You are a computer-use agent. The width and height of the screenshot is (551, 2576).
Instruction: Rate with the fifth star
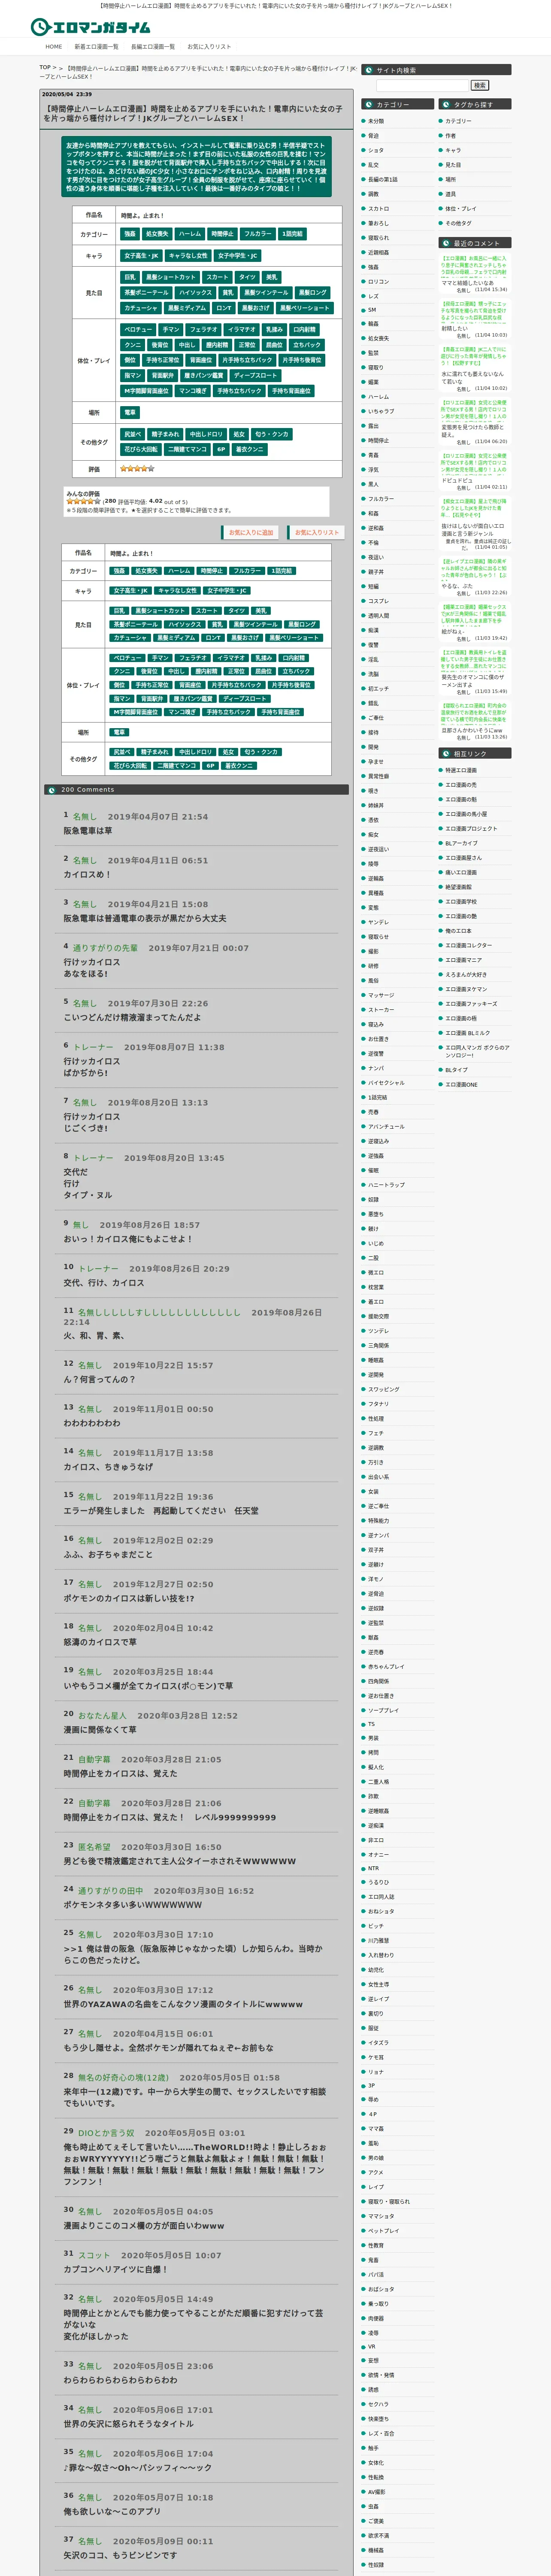click(x=97, y=501)
